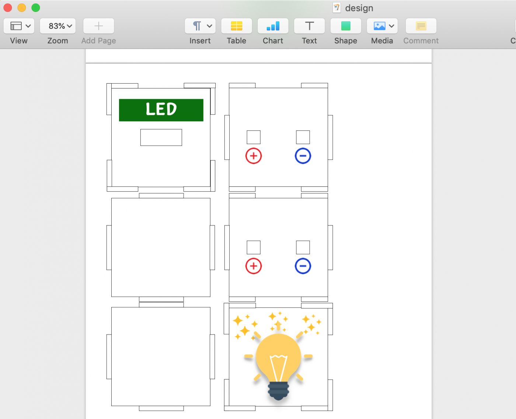The width and height of the screenshot is (516, 419).
Task: Open the Media picker icon
Action: pos(379,26)
